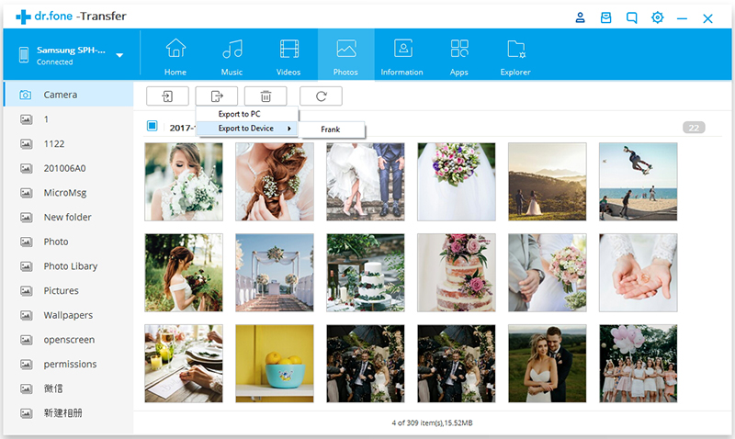Select Frank as export device

tap(332, 129)
